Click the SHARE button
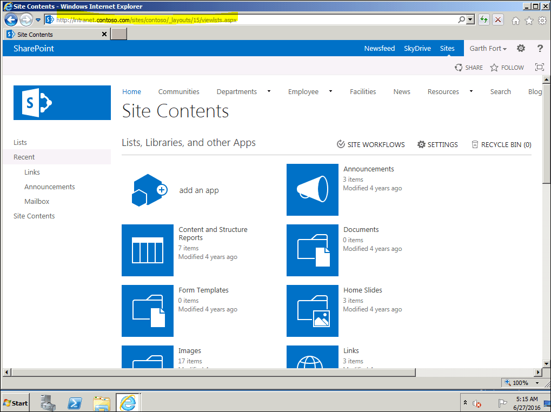 pos(468,67)
